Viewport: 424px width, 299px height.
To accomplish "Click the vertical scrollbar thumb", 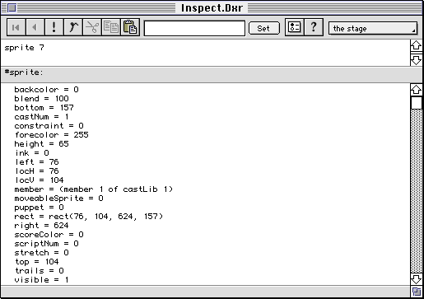I will [417, 103].
